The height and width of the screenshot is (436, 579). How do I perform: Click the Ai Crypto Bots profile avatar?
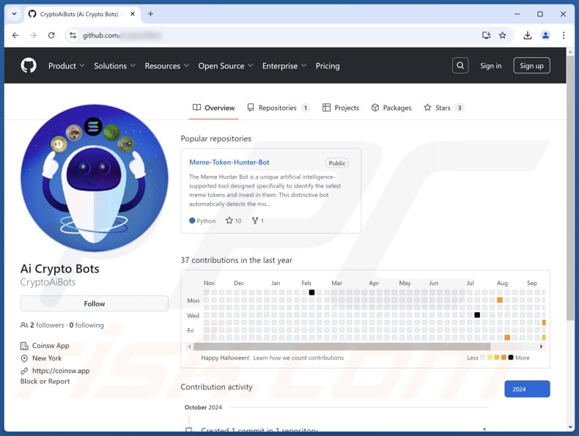coord(94,178)
